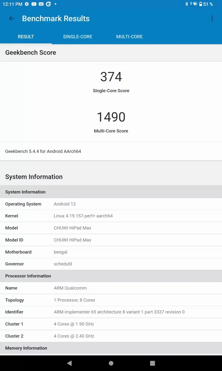
Task: Tap the Identifier ARM implementer row
Action: click(x=111, y=312)
